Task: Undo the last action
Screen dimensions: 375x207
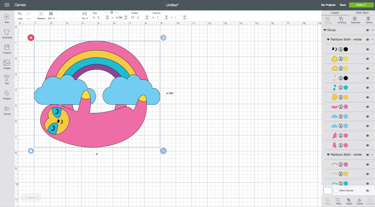Action: (20, 16)
